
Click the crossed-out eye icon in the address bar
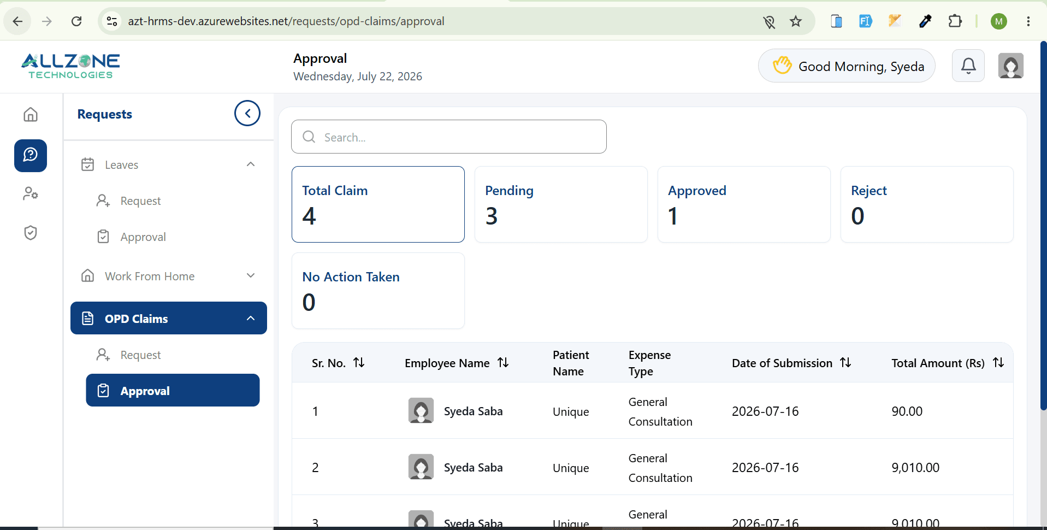click(769, 22)
